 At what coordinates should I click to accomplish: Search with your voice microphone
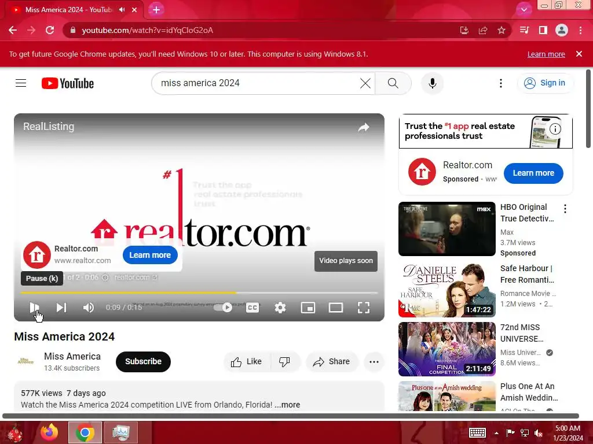tap(432, 83)
